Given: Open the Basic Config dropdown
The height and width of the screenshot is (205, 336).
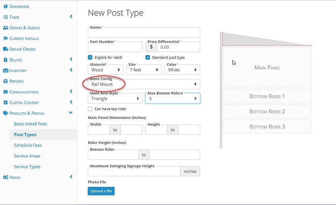Looking at the screenshot, I should tap(144, 84).
